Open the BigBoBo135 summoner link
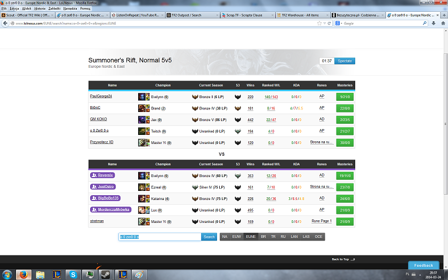448x280 pixels. coord(106,198)
